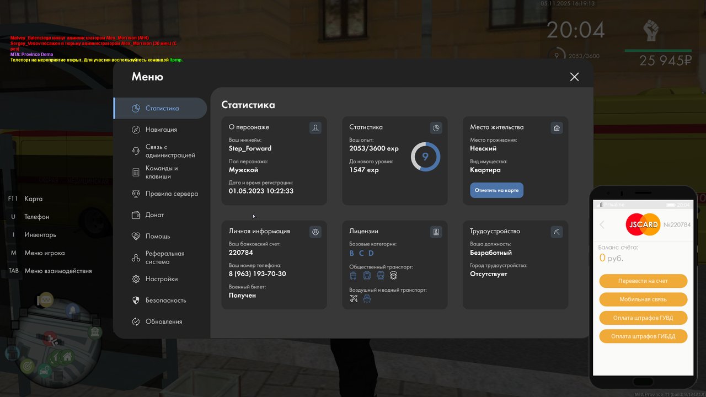This screenshot has height=397, width=706.
Task: Click the shield icon for Безопасность
Action: 136,301
